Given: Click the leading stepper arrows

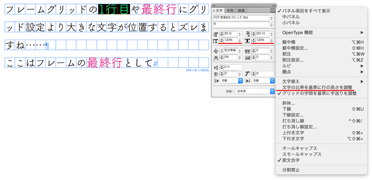Looking at the screenshot, I should click(253, 34).
